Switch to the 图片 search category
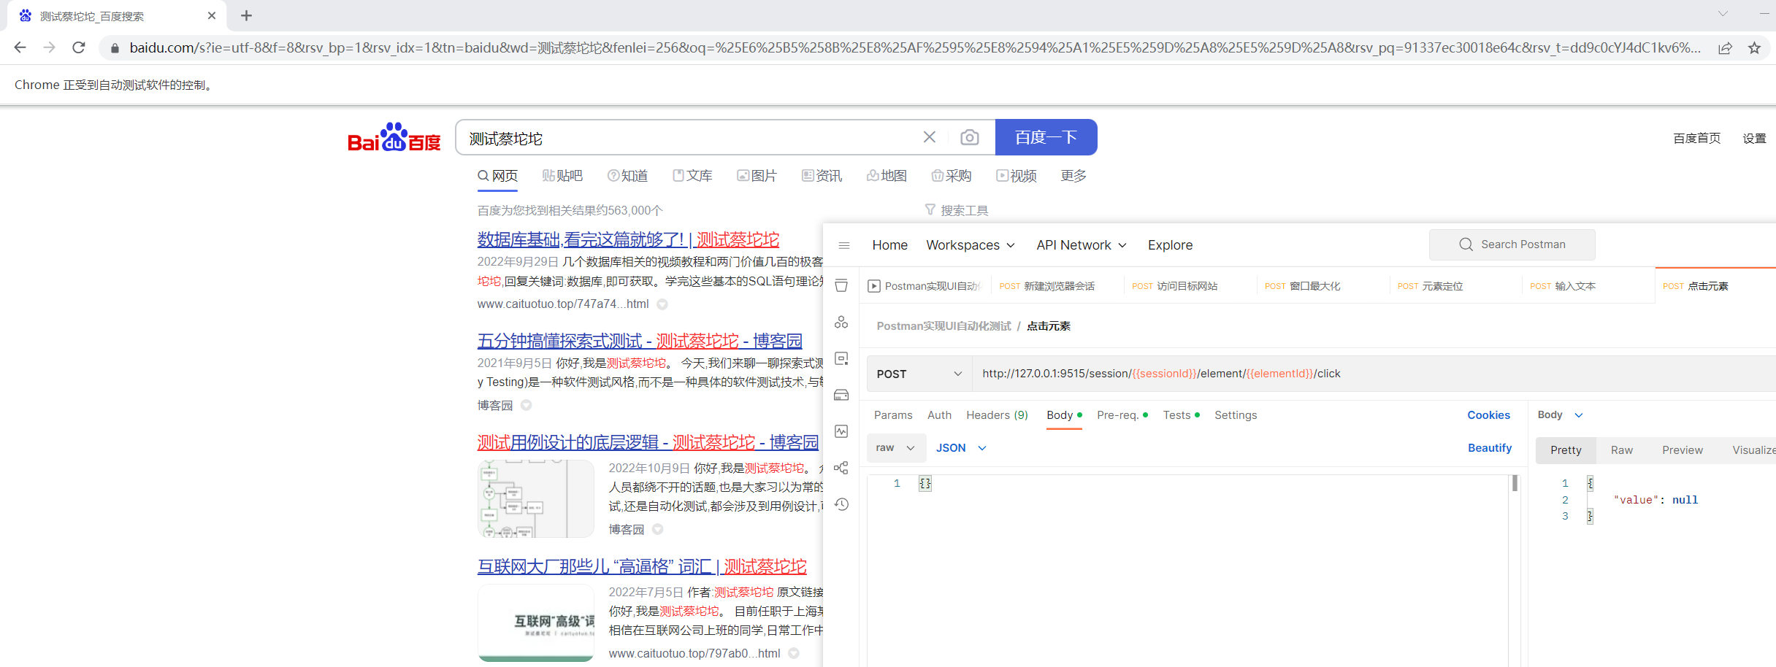1776x667 pixels. point(757,176)
